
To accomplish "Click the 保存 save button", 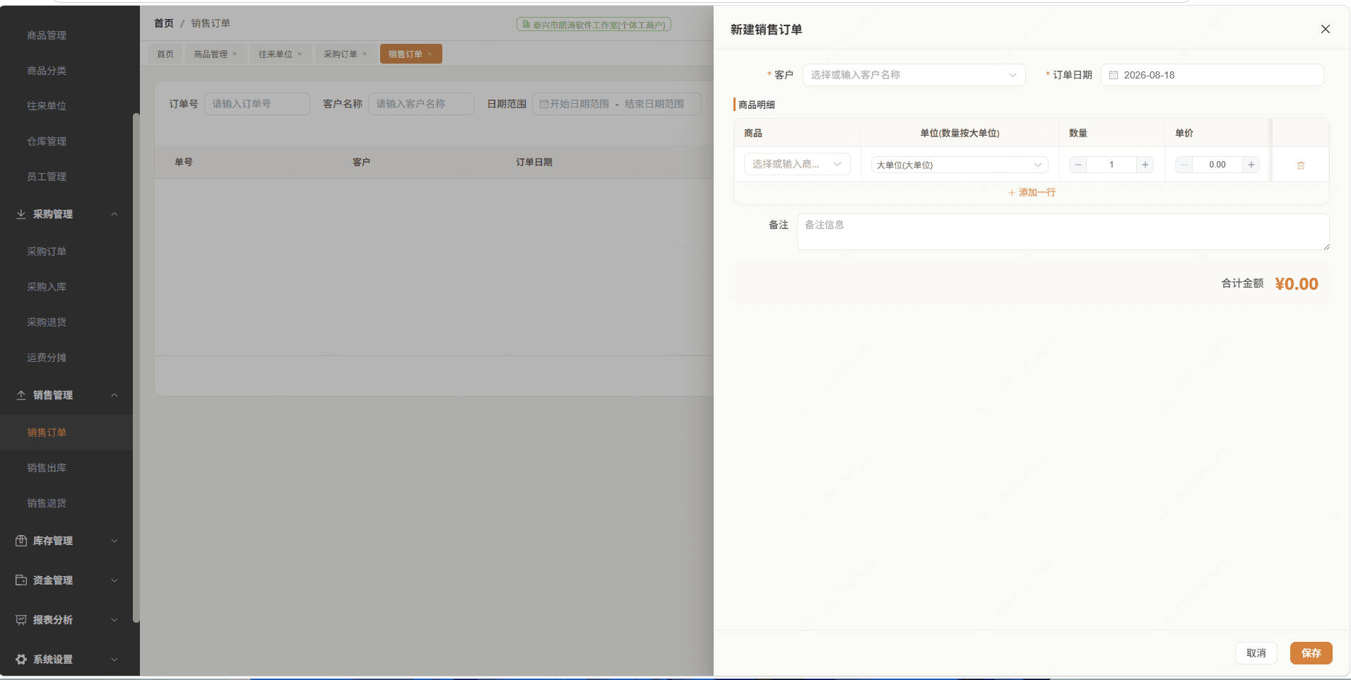I will [1311, 653].
